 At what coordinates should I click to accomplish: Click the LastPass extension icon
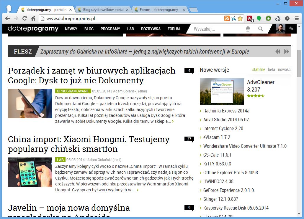[249, 18]
